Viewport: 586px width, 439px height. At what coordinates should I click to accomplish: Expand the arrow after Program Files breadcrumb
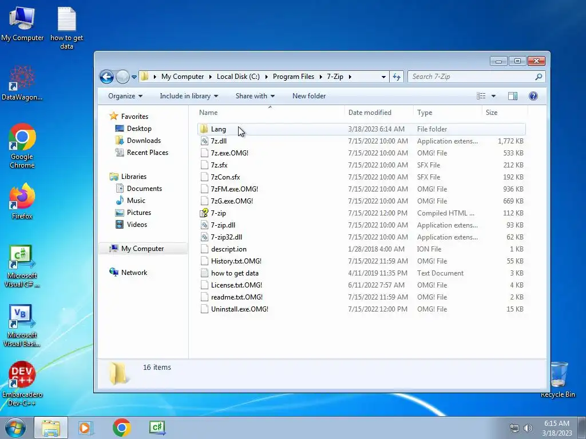click(x=320, y=77)
